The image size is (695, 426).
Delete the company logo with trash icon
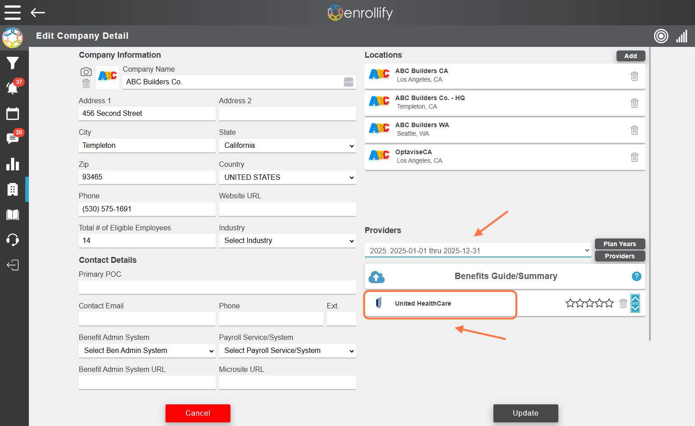pos(86,83)
